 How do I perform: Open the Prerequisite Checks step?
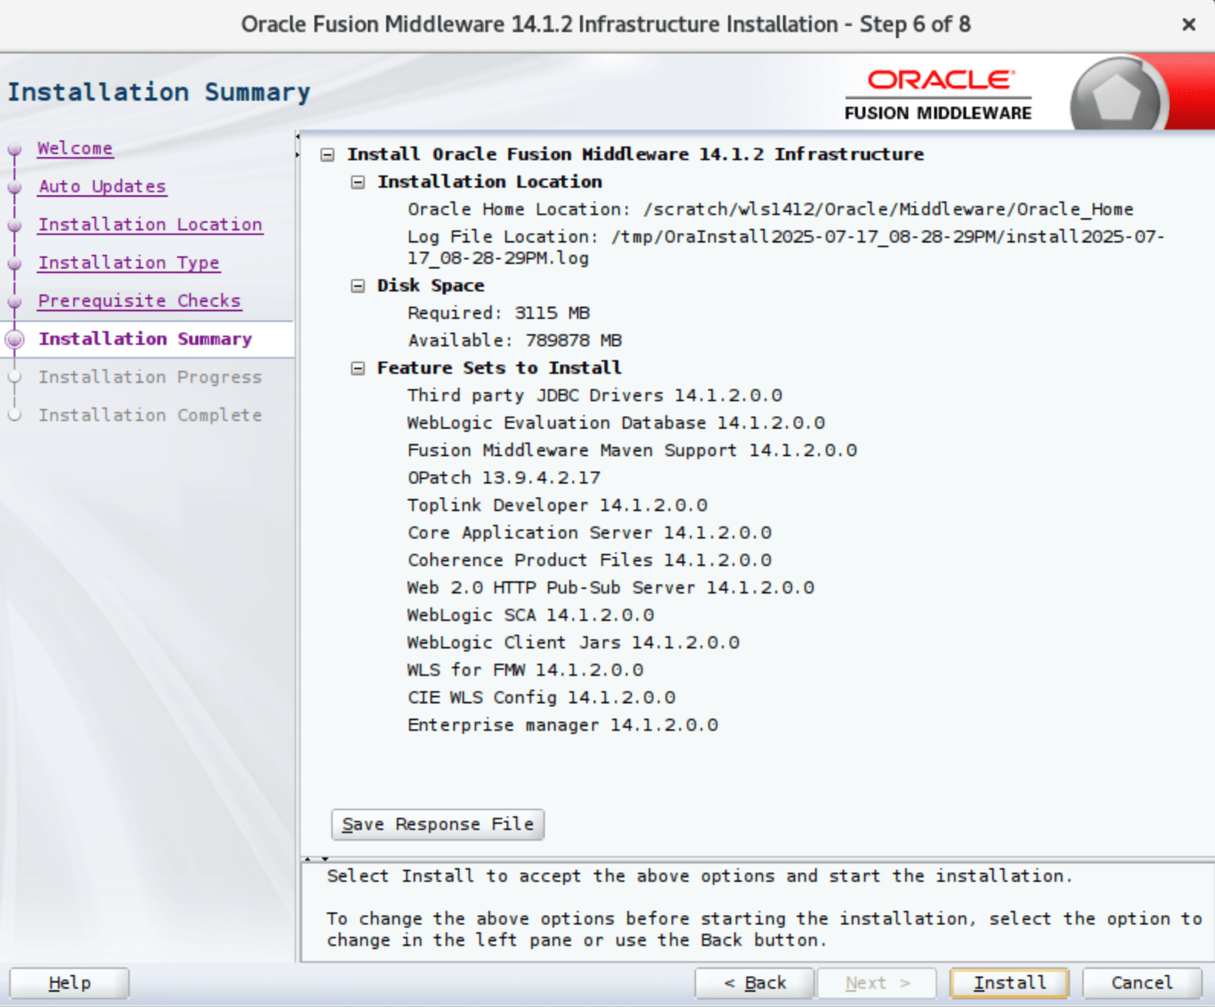[139, 301]
